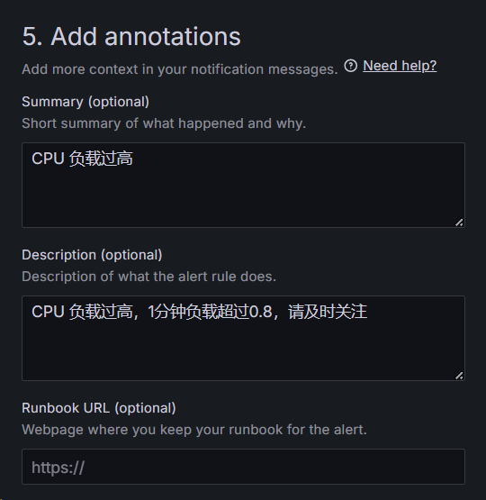Image resolution: width=486 pixels, height=500 pixels.
Task: Click the "Summary (optional)" label
Action: (85, 102)
